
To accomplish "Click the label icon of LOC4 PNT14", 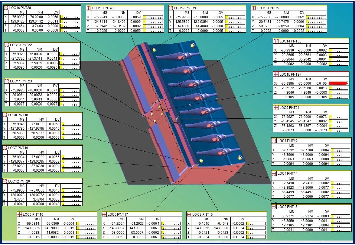I will [x=274, y=174].
